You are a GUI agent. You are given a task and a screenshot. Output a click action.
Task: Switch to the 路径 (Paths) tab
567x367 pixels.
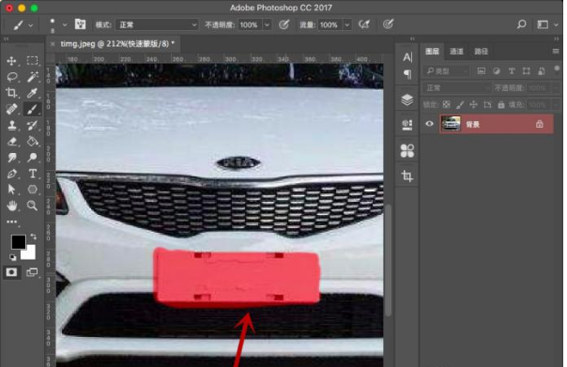tap(481, 52)
